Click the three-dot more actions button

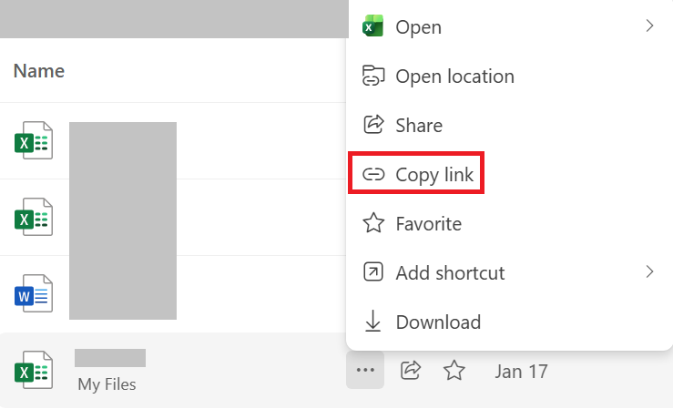365,370
